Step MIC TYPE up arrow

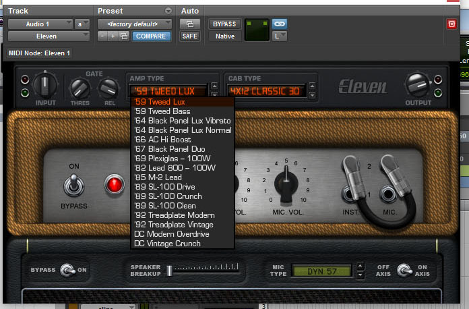(x=360, y=266)
